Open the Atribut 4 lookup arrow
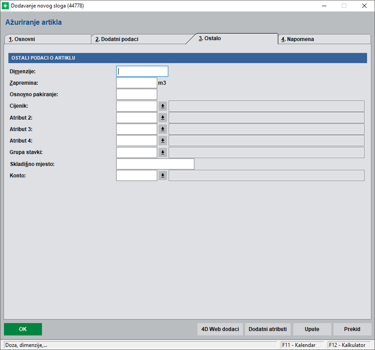The width and height of the screenshot is (375, 350). click(163, 140)
